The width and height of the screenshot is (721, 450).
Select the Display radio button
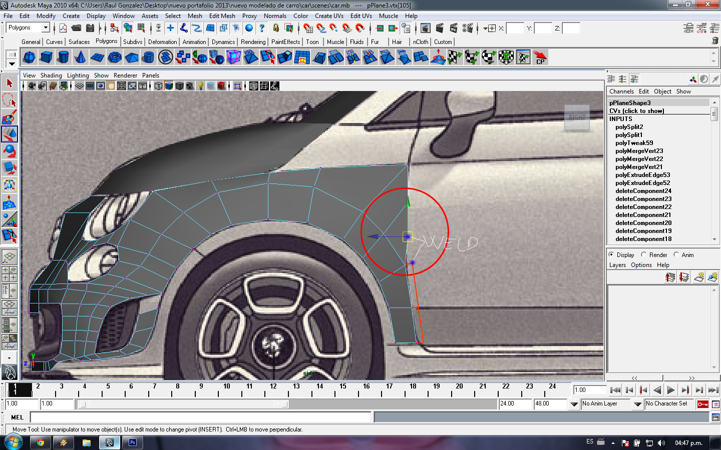pos(611,254)
